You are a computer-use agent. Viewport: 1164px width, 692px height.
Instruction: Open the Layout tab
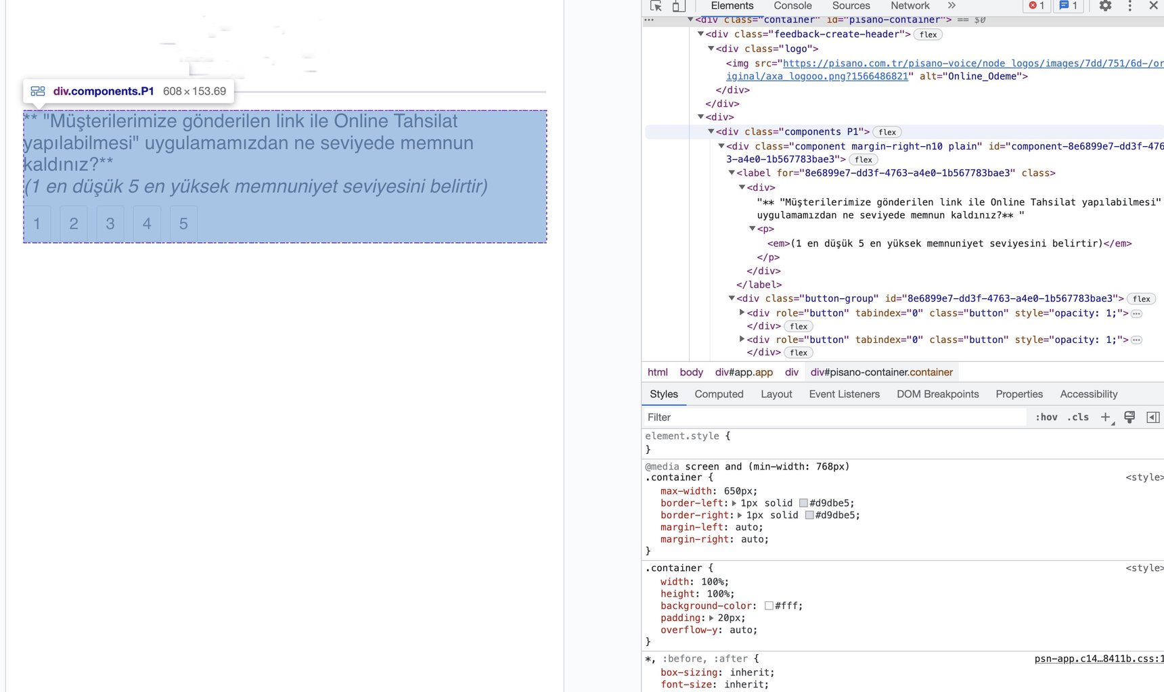click(776, 394)
